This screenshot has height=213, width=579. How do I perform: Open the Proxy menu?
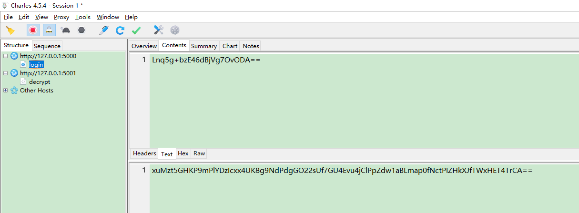pos(61,17)
